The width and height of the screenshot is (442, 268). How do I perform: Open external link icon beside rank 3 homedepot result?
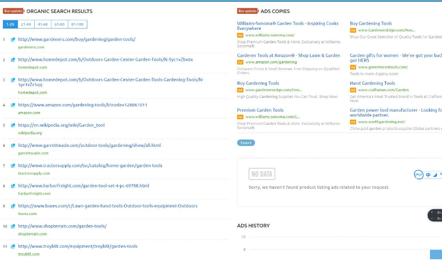(x=13, y=80)
